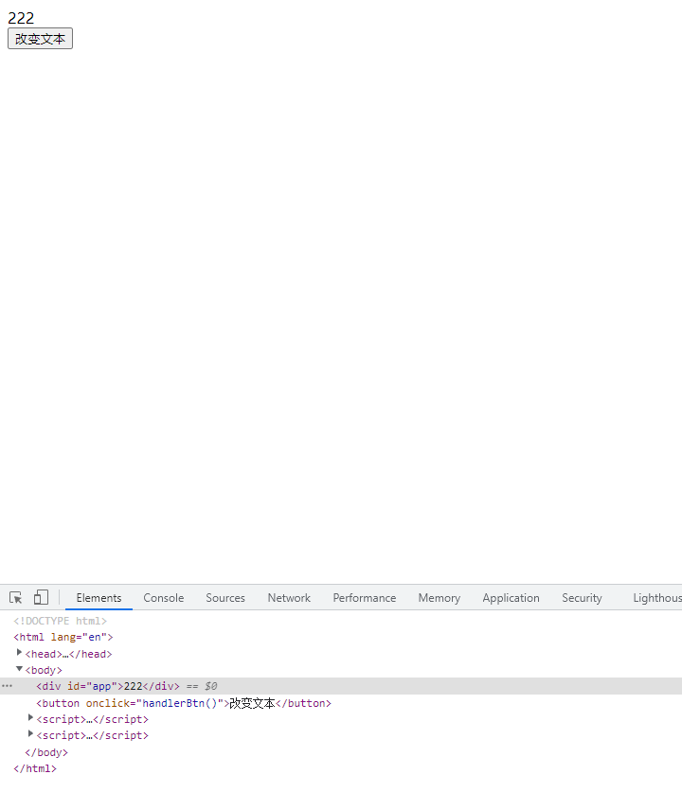Viewport: 682px width, 792px height.
Task: Activate the inspect element picker icon
Action: (16, 597)
